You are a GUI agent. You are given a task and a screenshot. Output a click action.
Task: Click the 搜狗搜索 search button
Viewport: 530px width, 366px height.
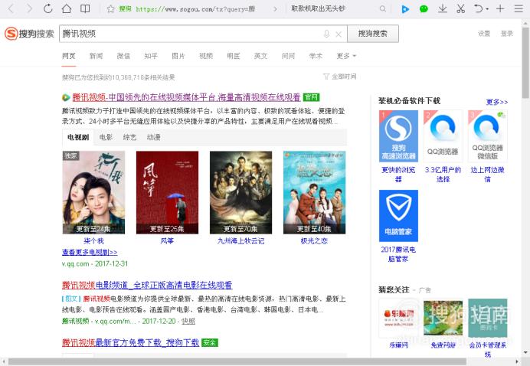click(373, 34)
